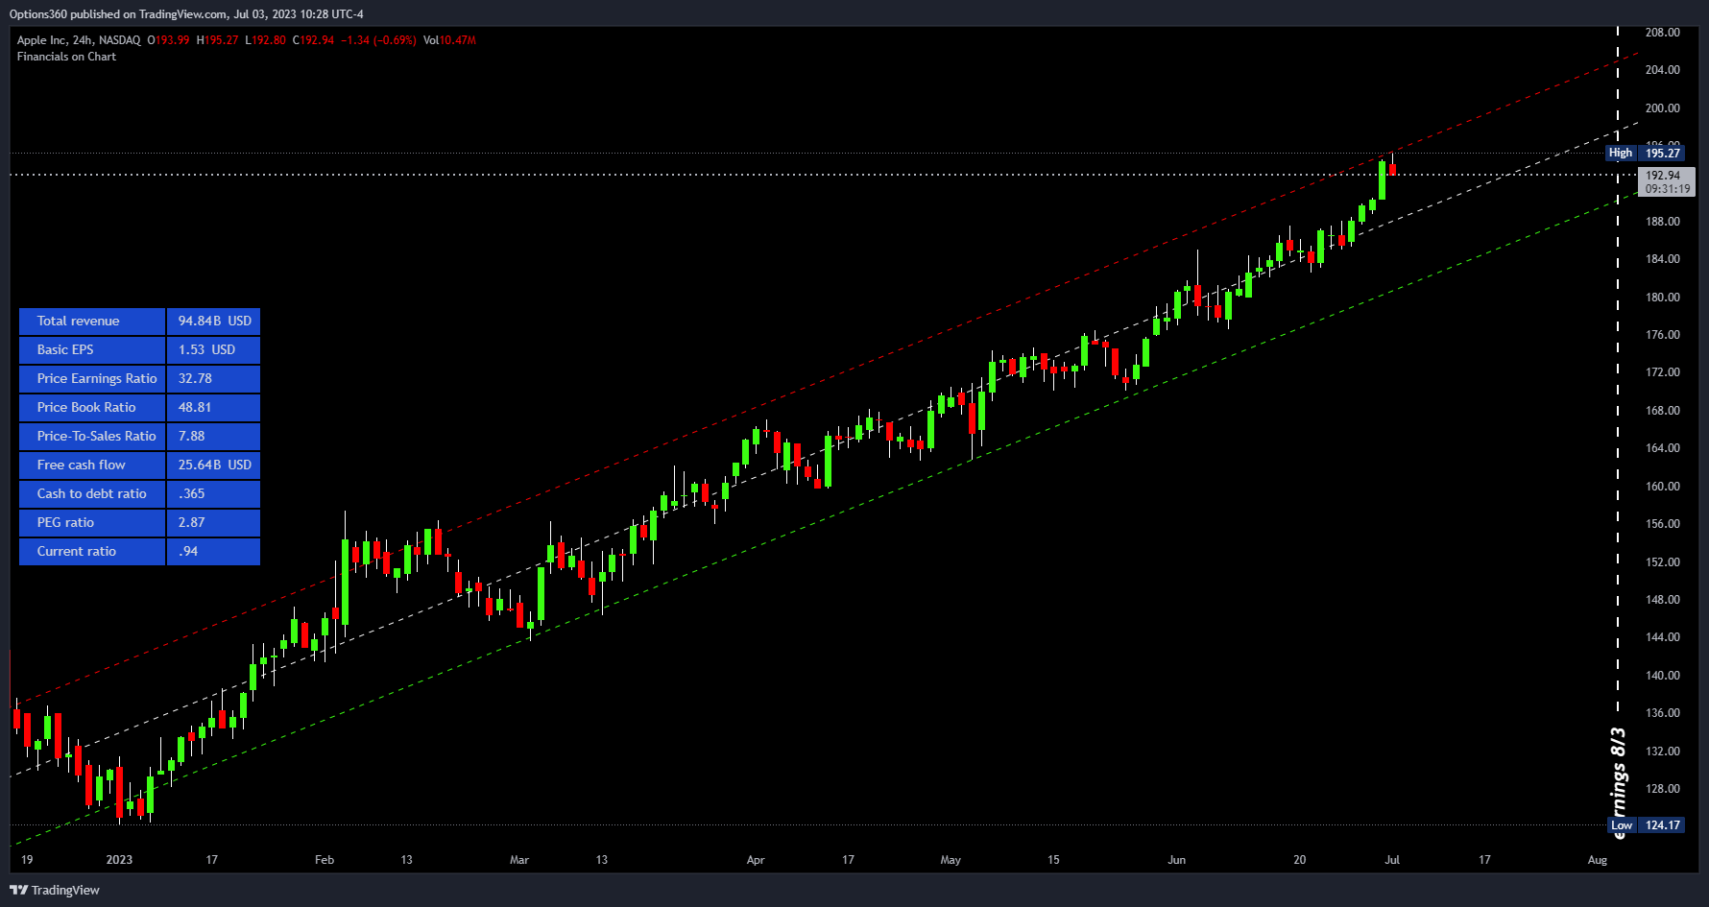The height and width of the screenshot is (907, 1709).
Task: Click the current price 192.94 countdown label
Action: [x=1667, y=182]
